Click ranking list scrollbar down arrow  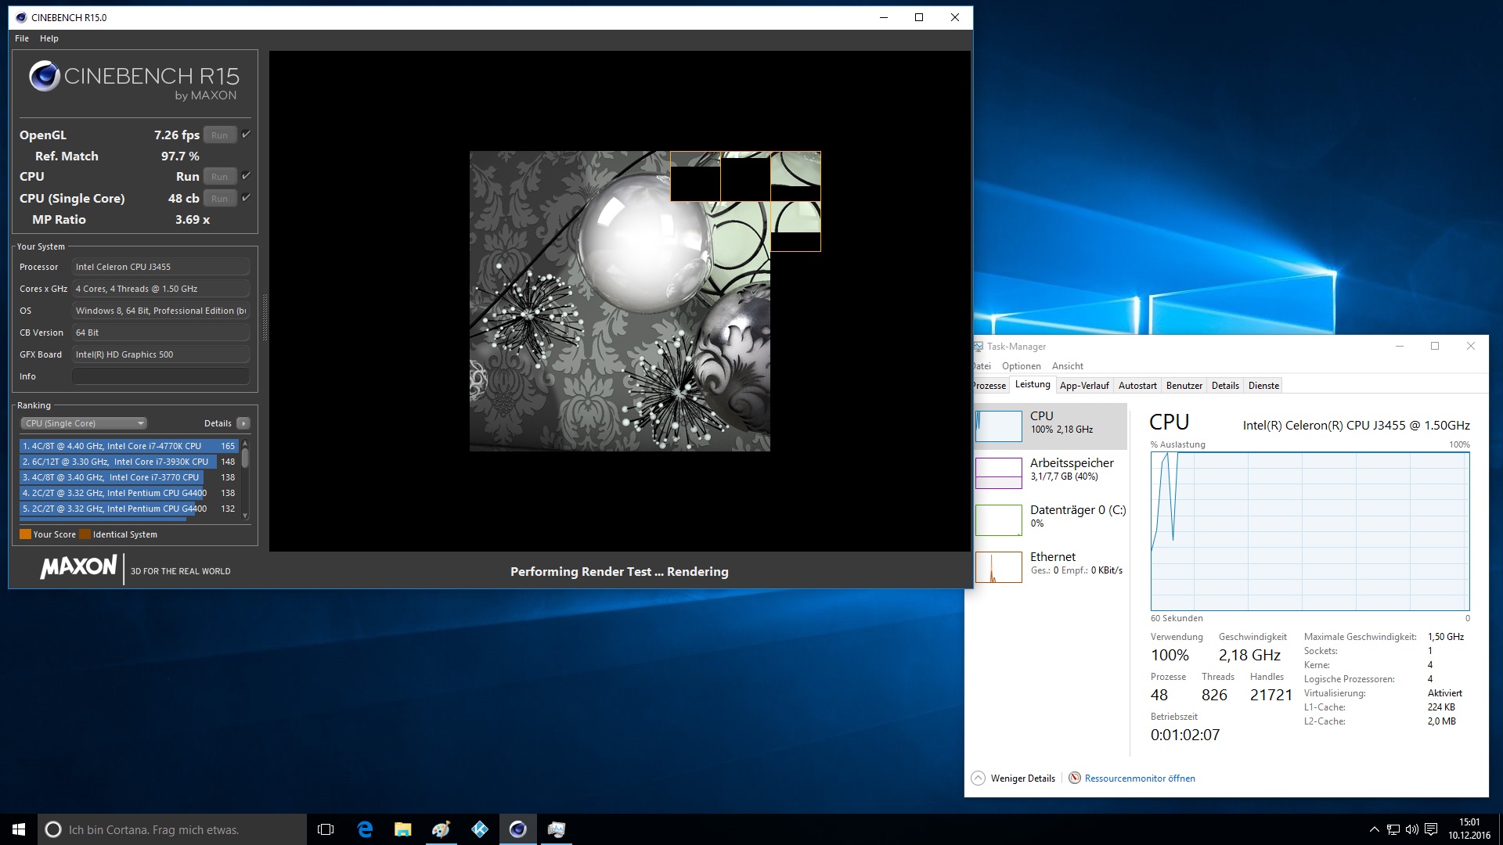tap(245, 516)
